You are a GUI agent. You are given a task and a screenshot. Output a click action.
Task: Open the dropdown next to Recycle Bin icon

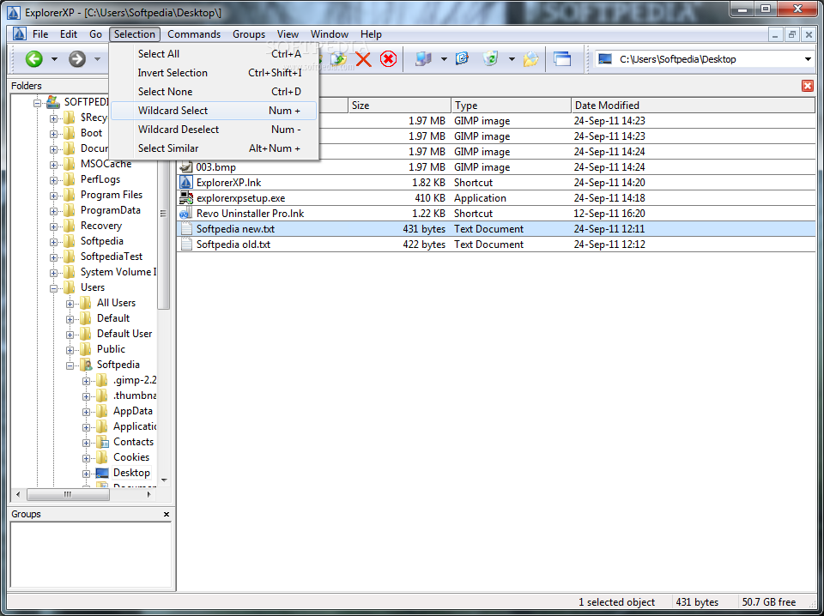click(x=512, y=59)
